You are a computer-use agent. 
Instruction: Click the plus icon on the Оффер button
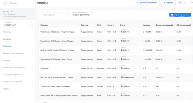pyautogui.click(x=164, y=3)
